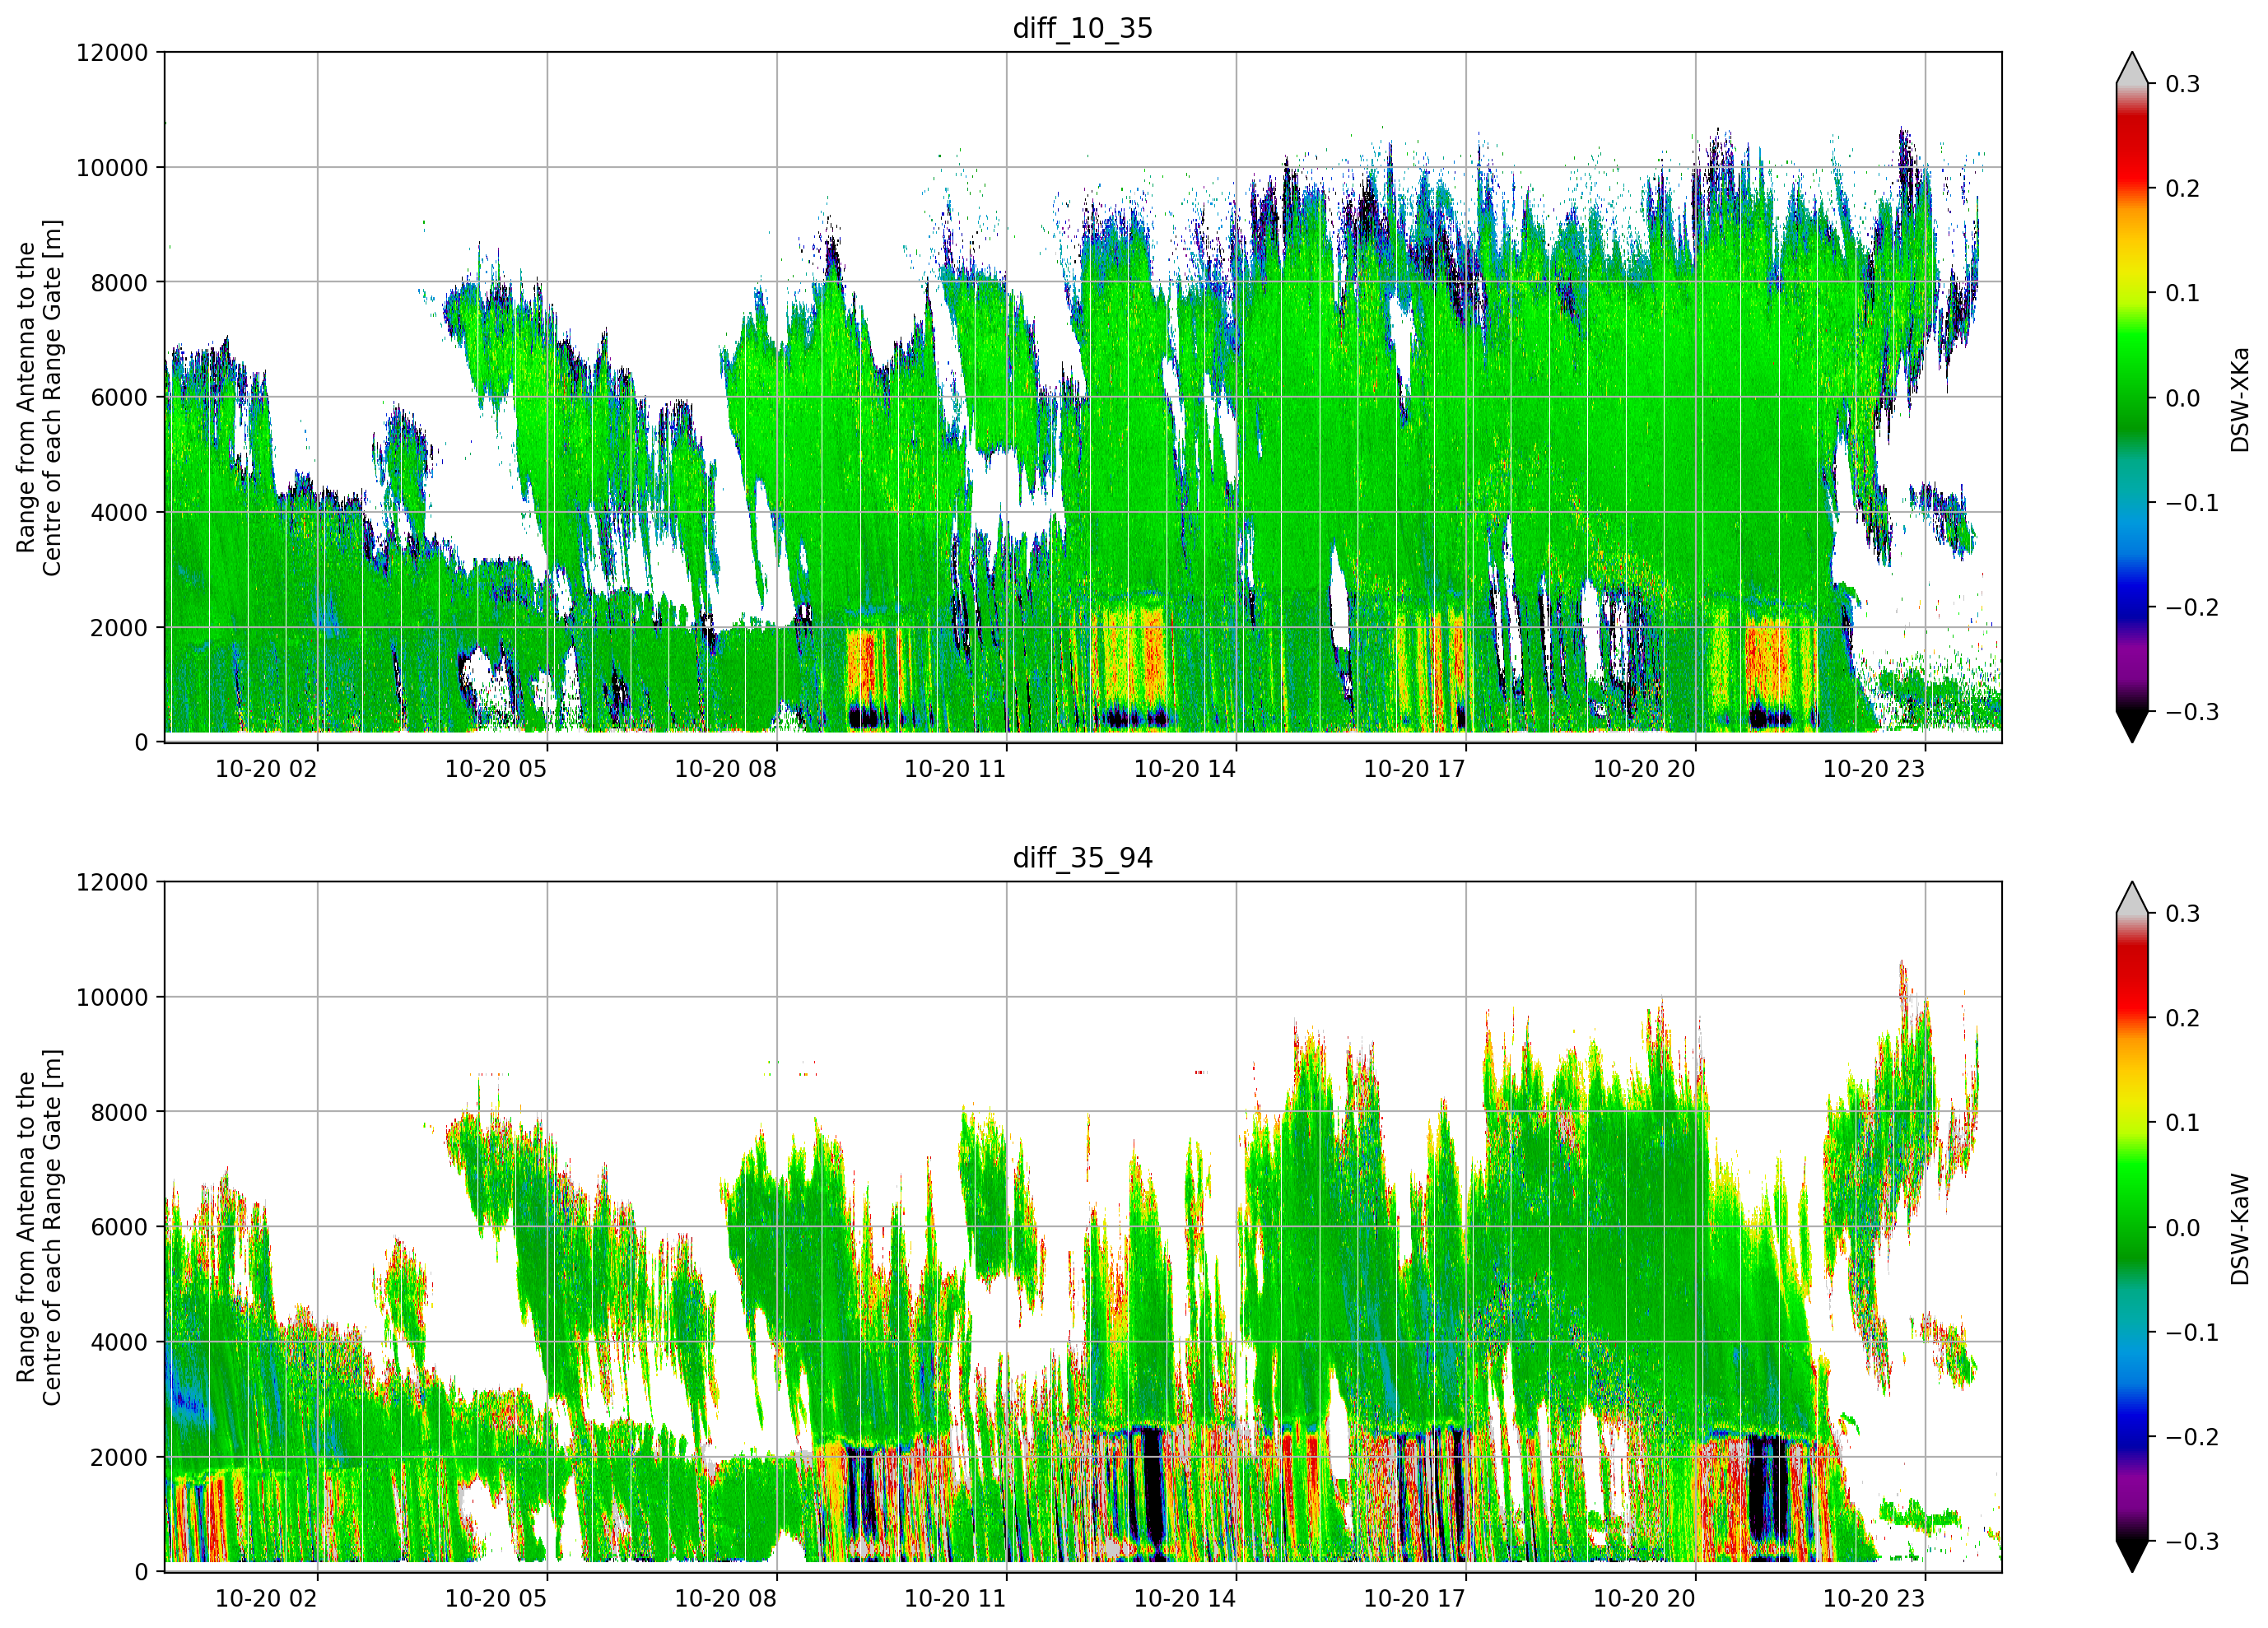The image size is (2268, 1628).
Task: Select tick 0.3 on DSW-KaW colorbar
Action: pyautogui.click(x=2182, y=913)
